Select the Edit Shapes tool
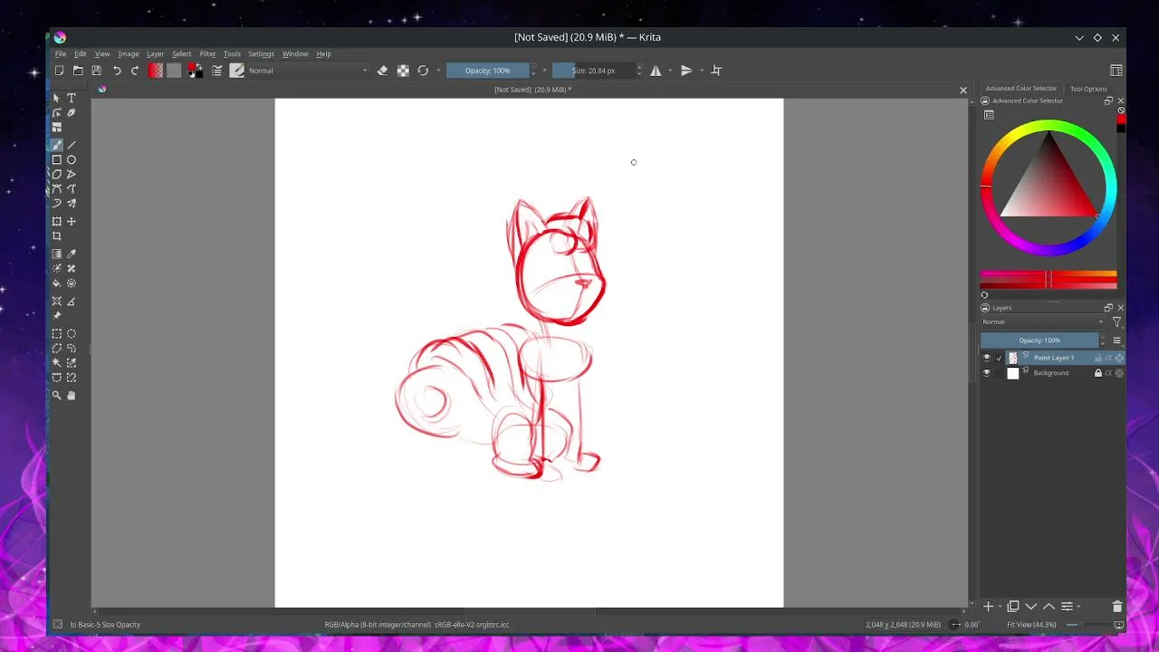Screen dimensions: 1159x652 point(57,112)
